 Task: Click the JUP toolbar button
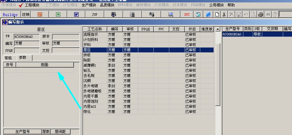click(x=94, y=15)
